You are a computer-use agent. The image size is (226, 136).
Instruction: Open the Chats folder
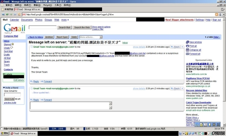point(7,48)
